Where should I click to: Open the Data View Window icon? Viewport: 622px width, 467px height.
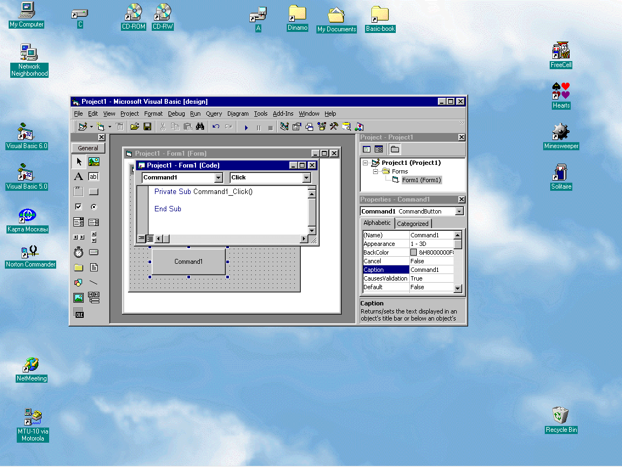point(347,126)
